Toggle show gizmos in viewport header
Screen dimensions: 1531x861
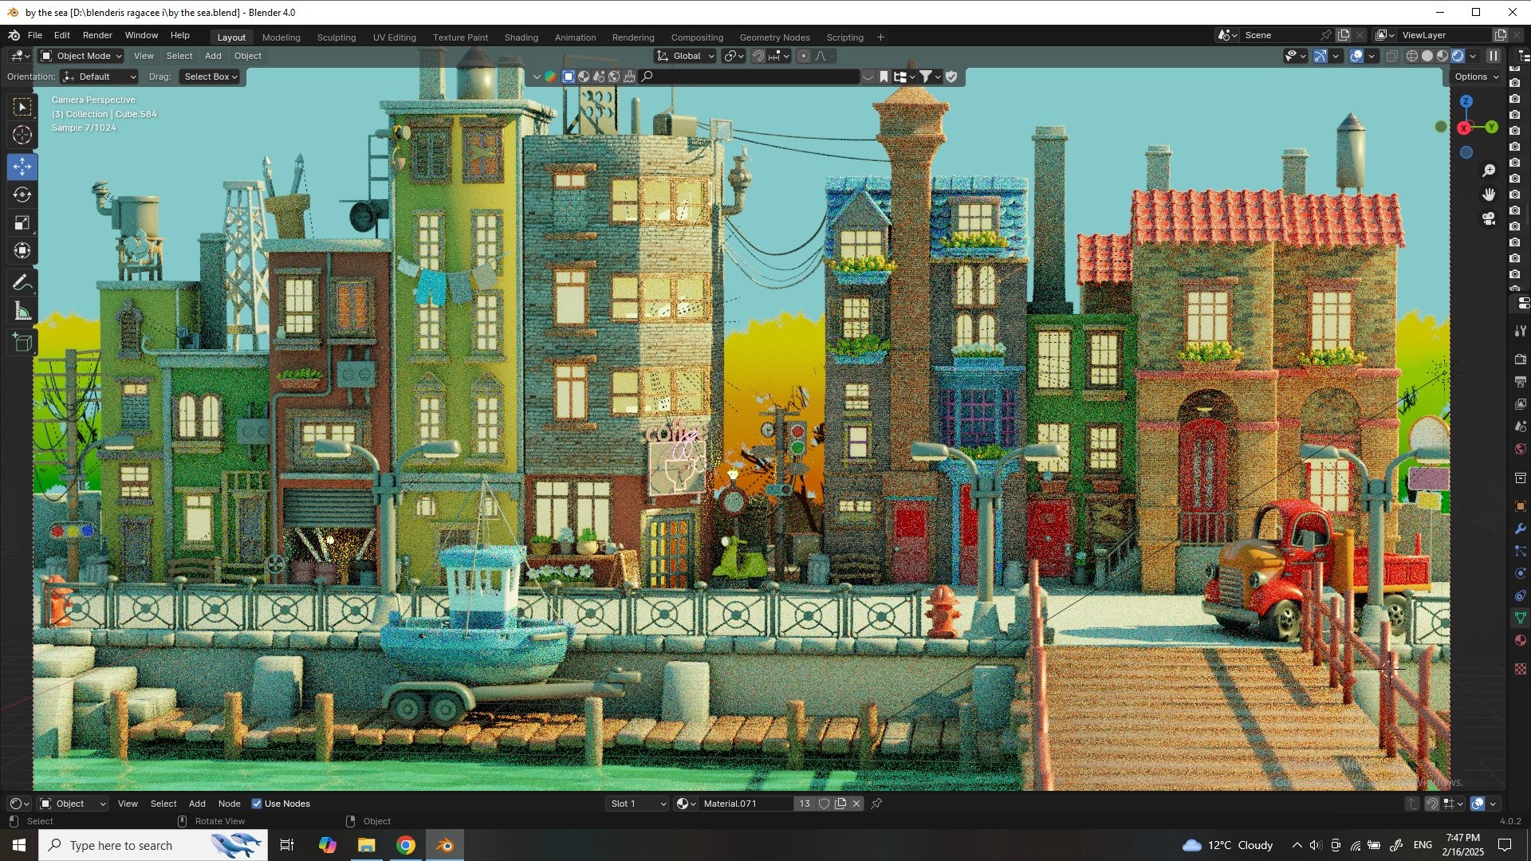tap(1320, 56)
